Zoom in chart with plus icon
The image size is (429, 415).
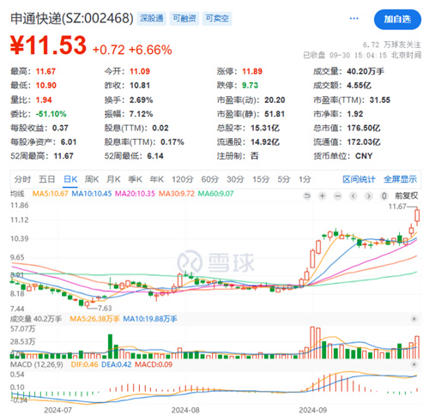click(323, 195)
